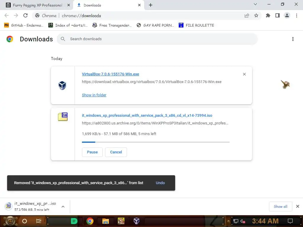
Task: Remove VirtualBox download from list
Action: click(244, 74)
